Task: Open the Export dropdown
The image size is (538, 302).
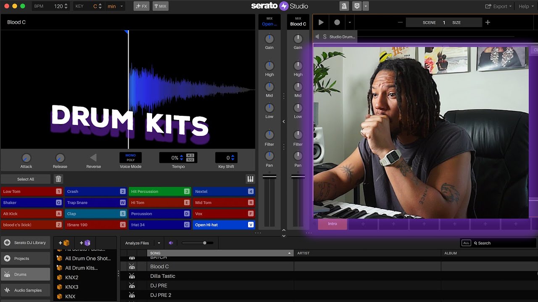Action: 498,6
